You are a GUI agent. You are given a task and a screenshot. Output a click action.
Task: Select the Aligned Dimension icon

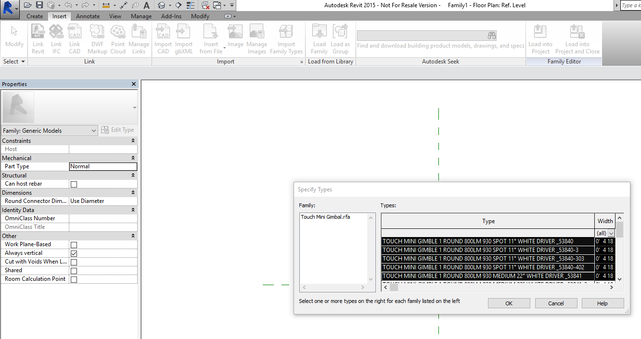(124, 5)
